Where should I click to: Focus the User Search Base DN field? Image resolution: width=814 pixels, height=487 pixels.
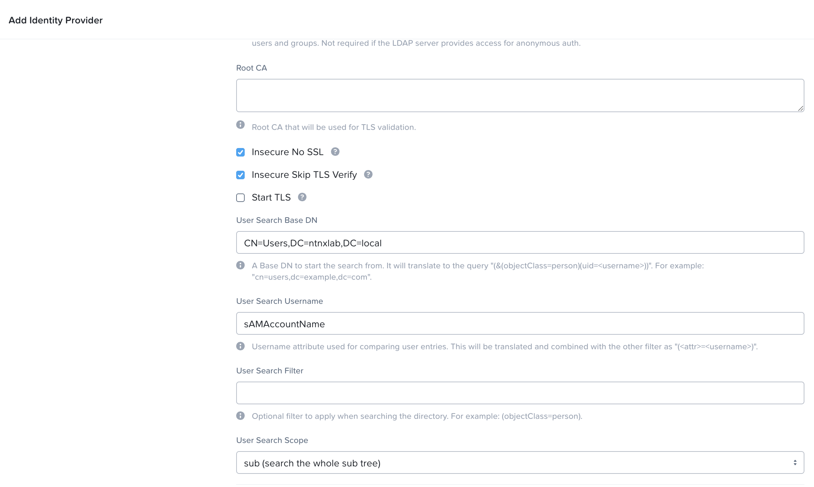pyautogui.click(x=520, y=243)
